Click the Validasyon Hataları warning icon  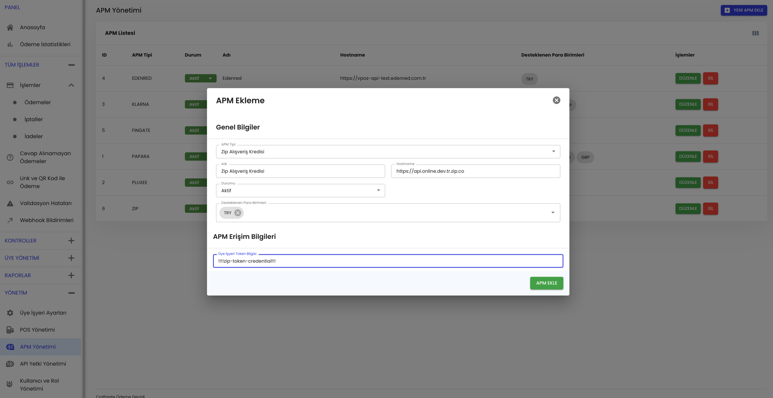[x=10, y=203]
